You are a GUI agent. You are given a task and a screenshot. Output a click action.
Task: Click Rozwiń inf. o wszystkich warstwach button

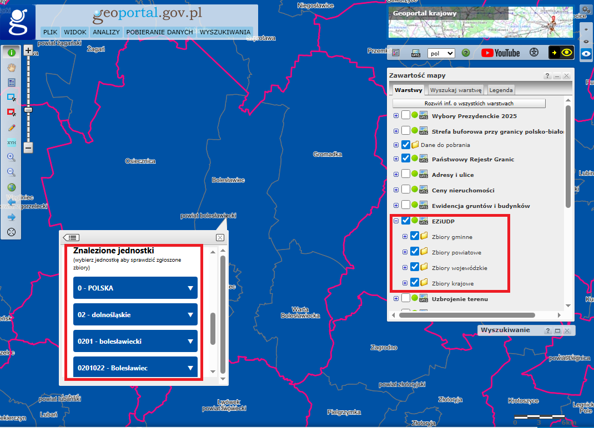[x=469, y=104]
